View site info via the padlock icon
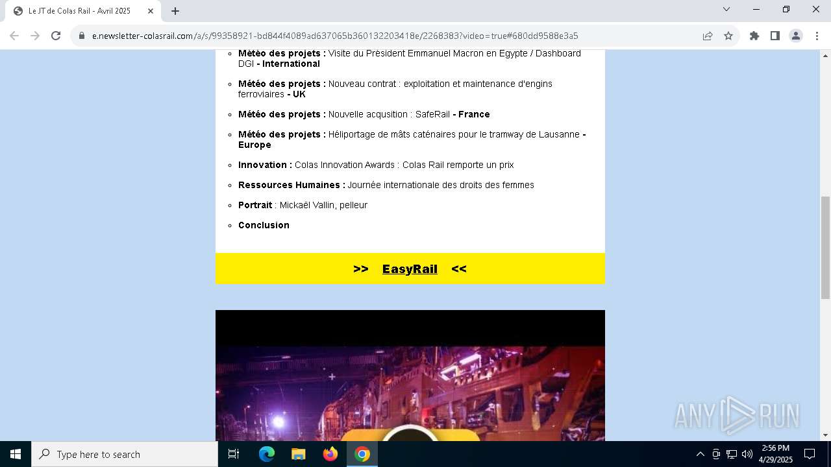 tap(82, 36)
